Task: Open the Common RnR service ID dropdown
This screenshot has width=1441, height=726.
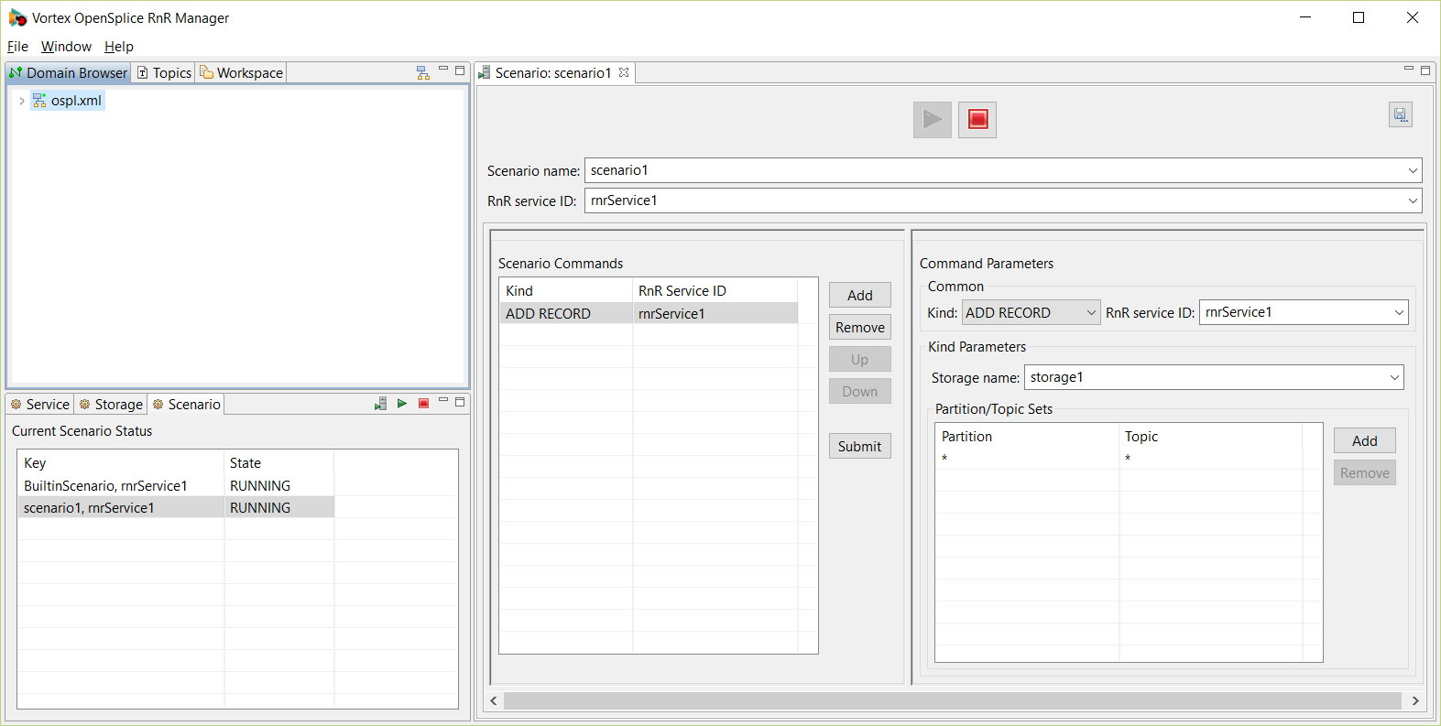Action: (x=1399, y=312)
